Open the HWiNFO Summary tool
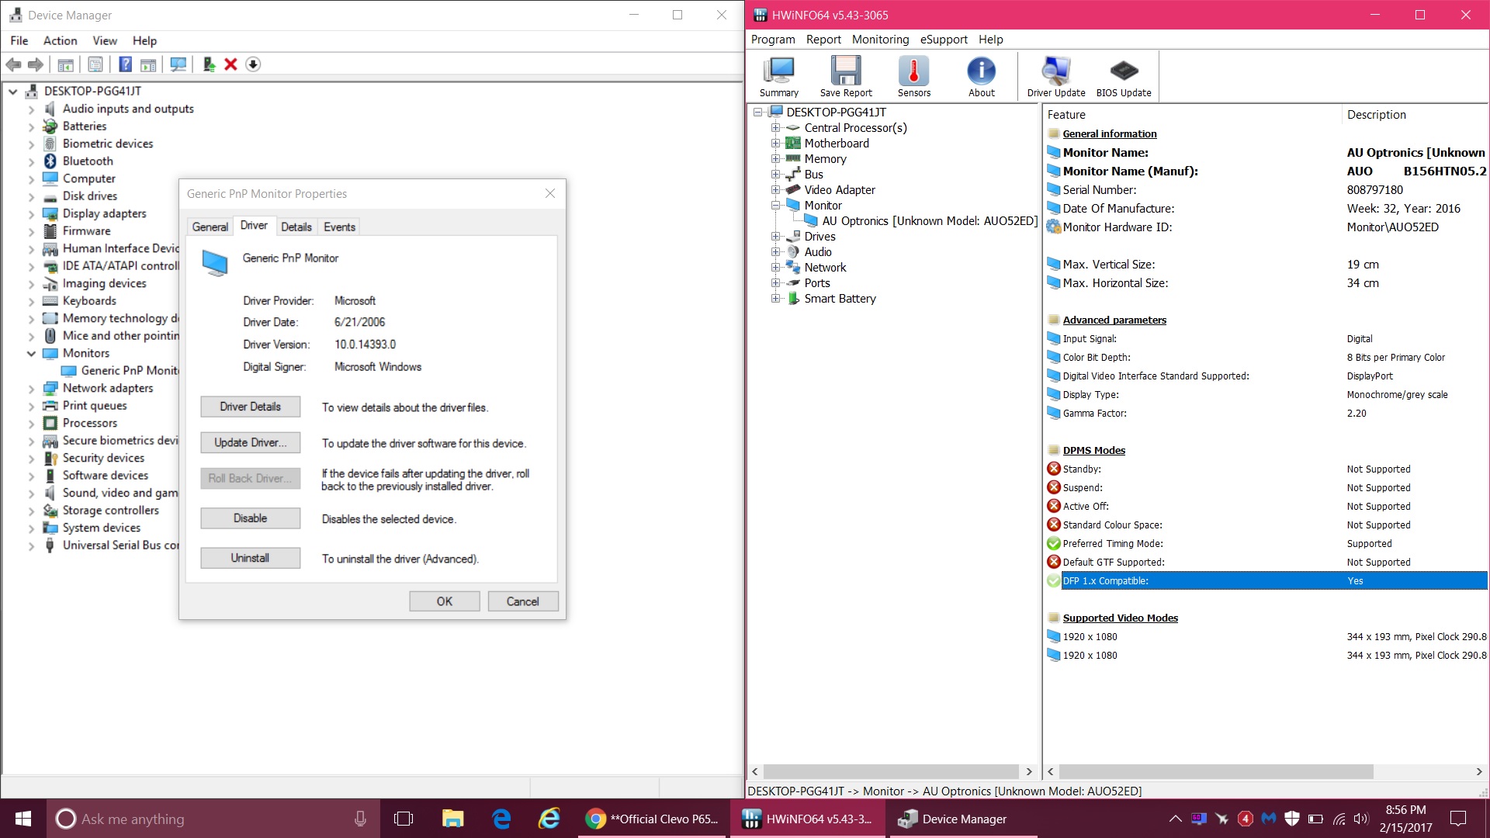This screenshot has width=1490, height=838. point(778,77)
